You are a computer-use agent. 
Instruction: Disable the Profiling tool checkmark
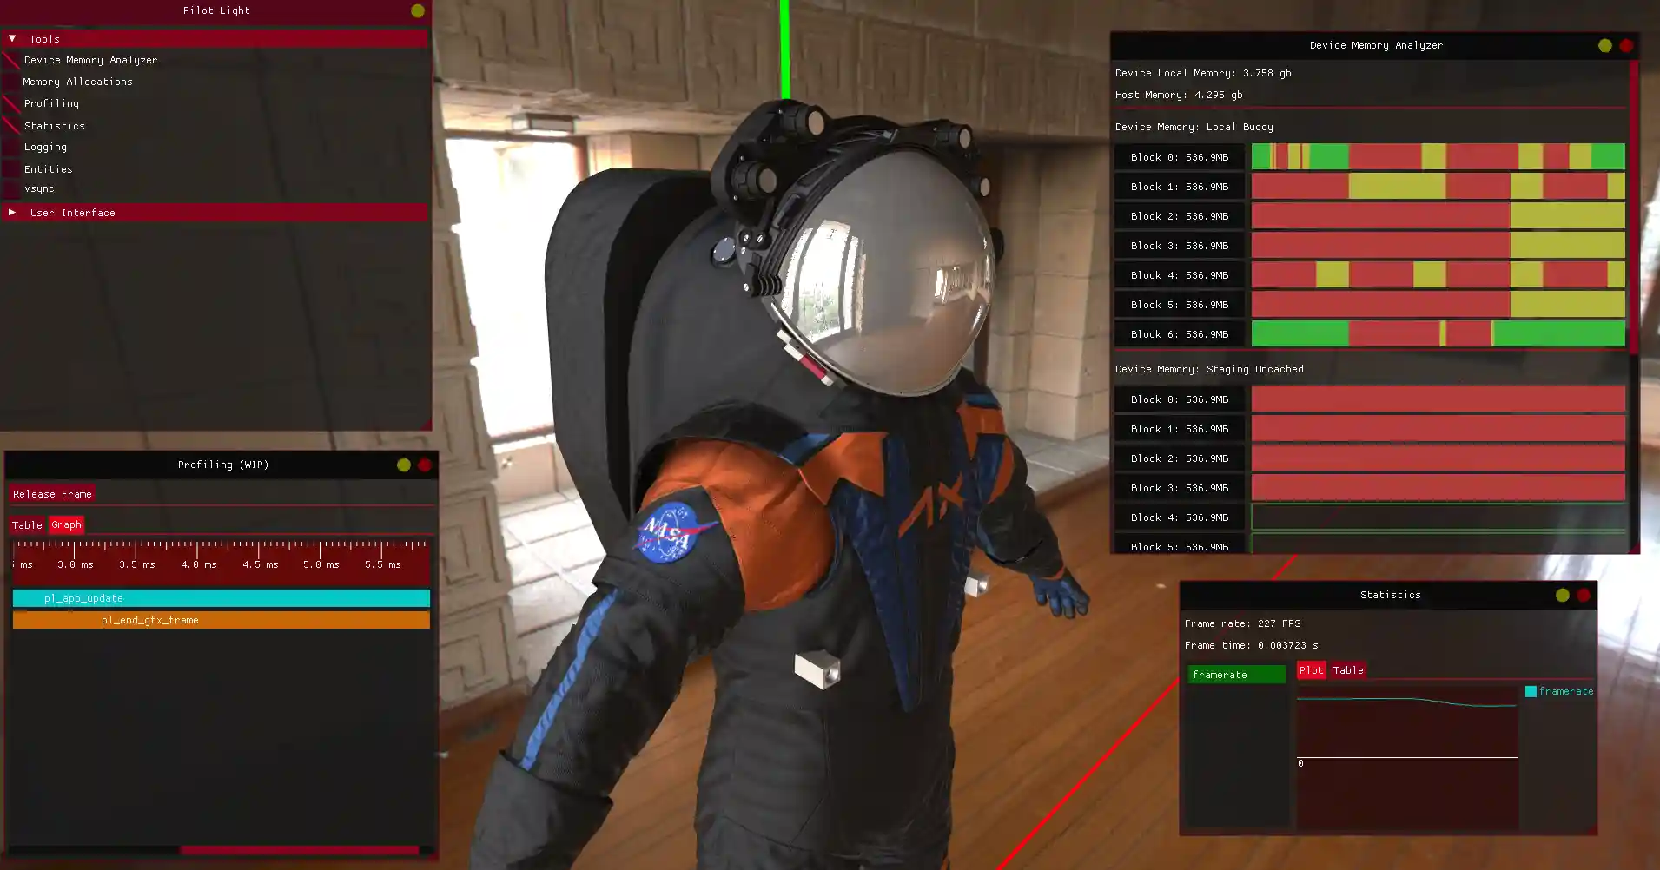pyautogui.click(x=10, y=103)
